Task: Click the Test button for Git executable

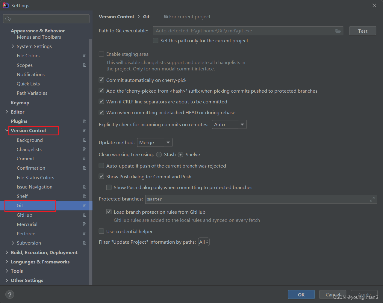Action: (363, 31)
